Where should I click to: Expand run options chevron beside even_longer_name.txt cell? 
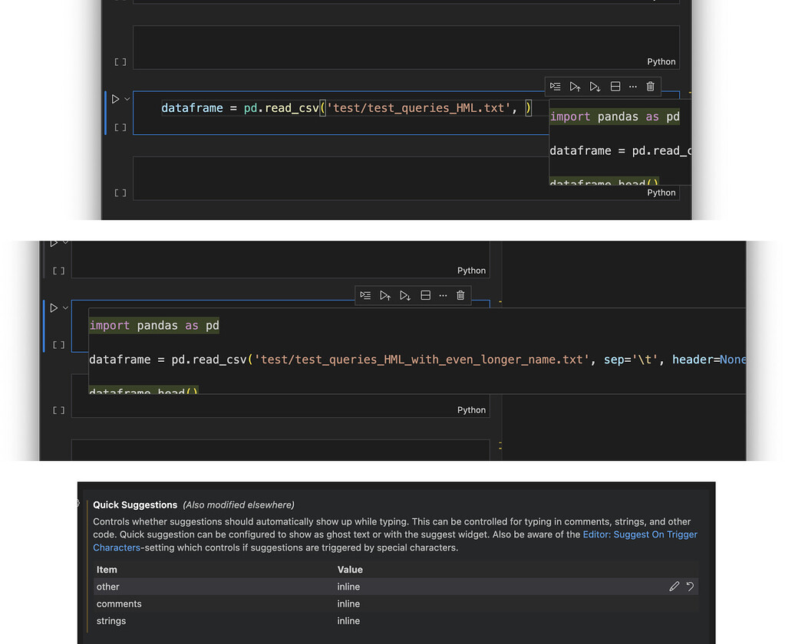66,307
